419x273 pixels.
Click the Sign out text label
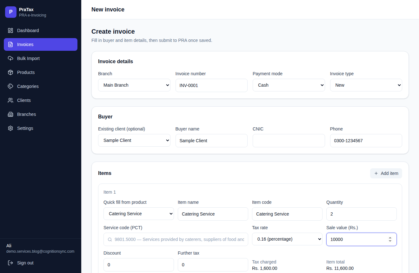(x=25, y=263)
